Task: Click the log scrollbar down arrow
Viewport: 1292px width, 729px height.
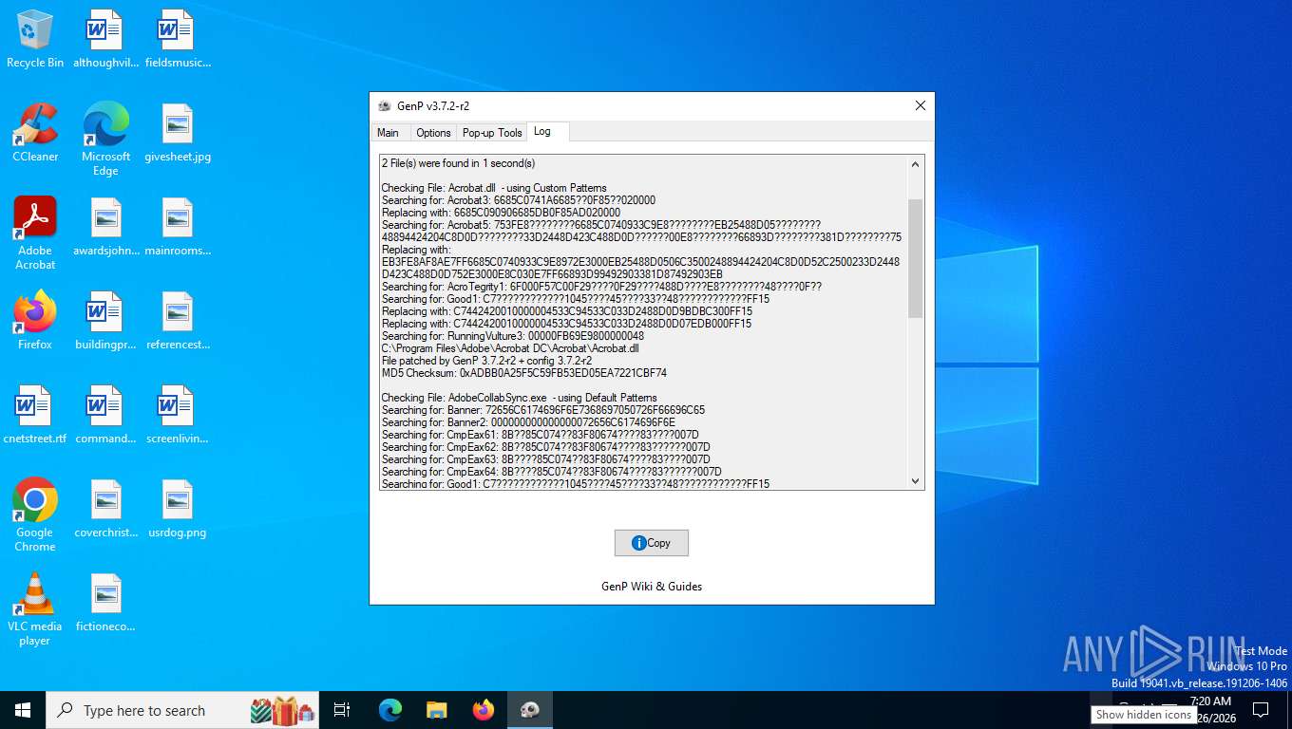Action: tap(916, 481)
